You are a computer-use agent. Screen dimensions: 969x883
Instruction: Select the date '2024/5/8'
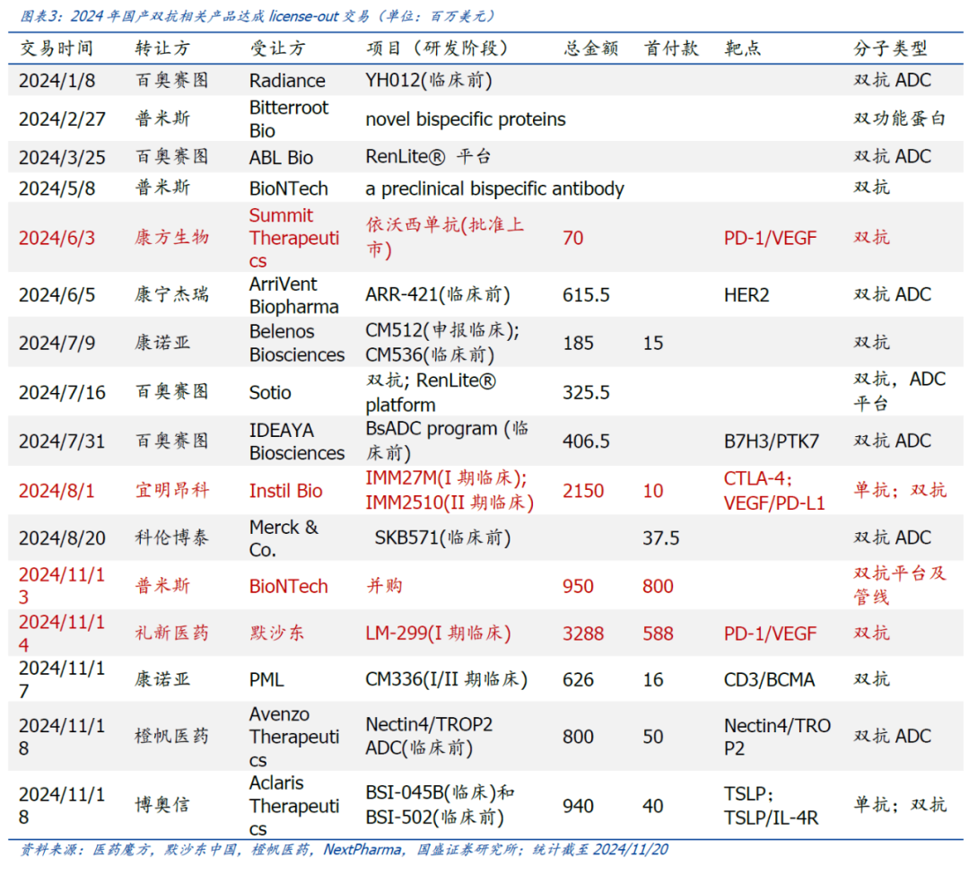[57, 188]
